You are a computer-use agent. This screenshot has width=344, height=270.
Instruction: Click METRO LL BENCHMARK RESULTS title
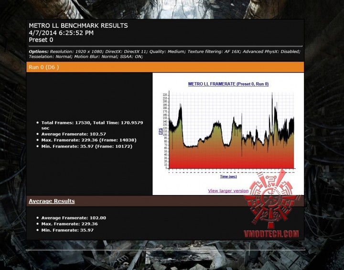78,26
